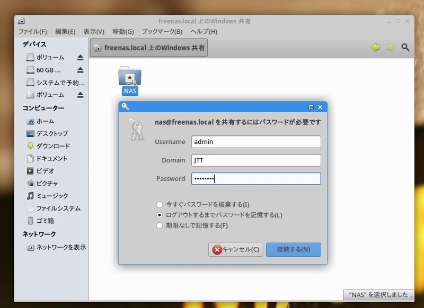Open ピクチャ pictures icon
This screenshot has height=308, width=424.
point(30,183)
